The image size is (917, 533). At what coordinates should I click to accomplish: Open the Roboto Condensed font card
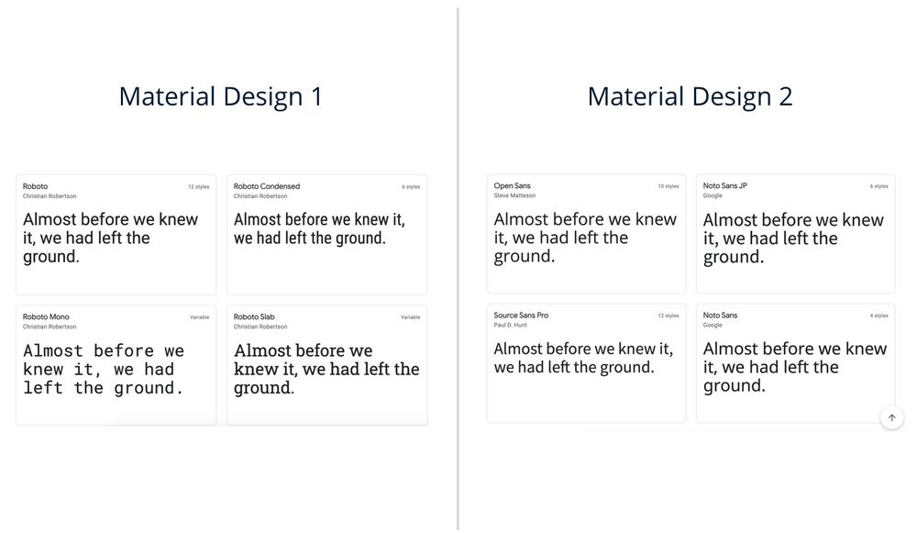[x=326, y=234]
